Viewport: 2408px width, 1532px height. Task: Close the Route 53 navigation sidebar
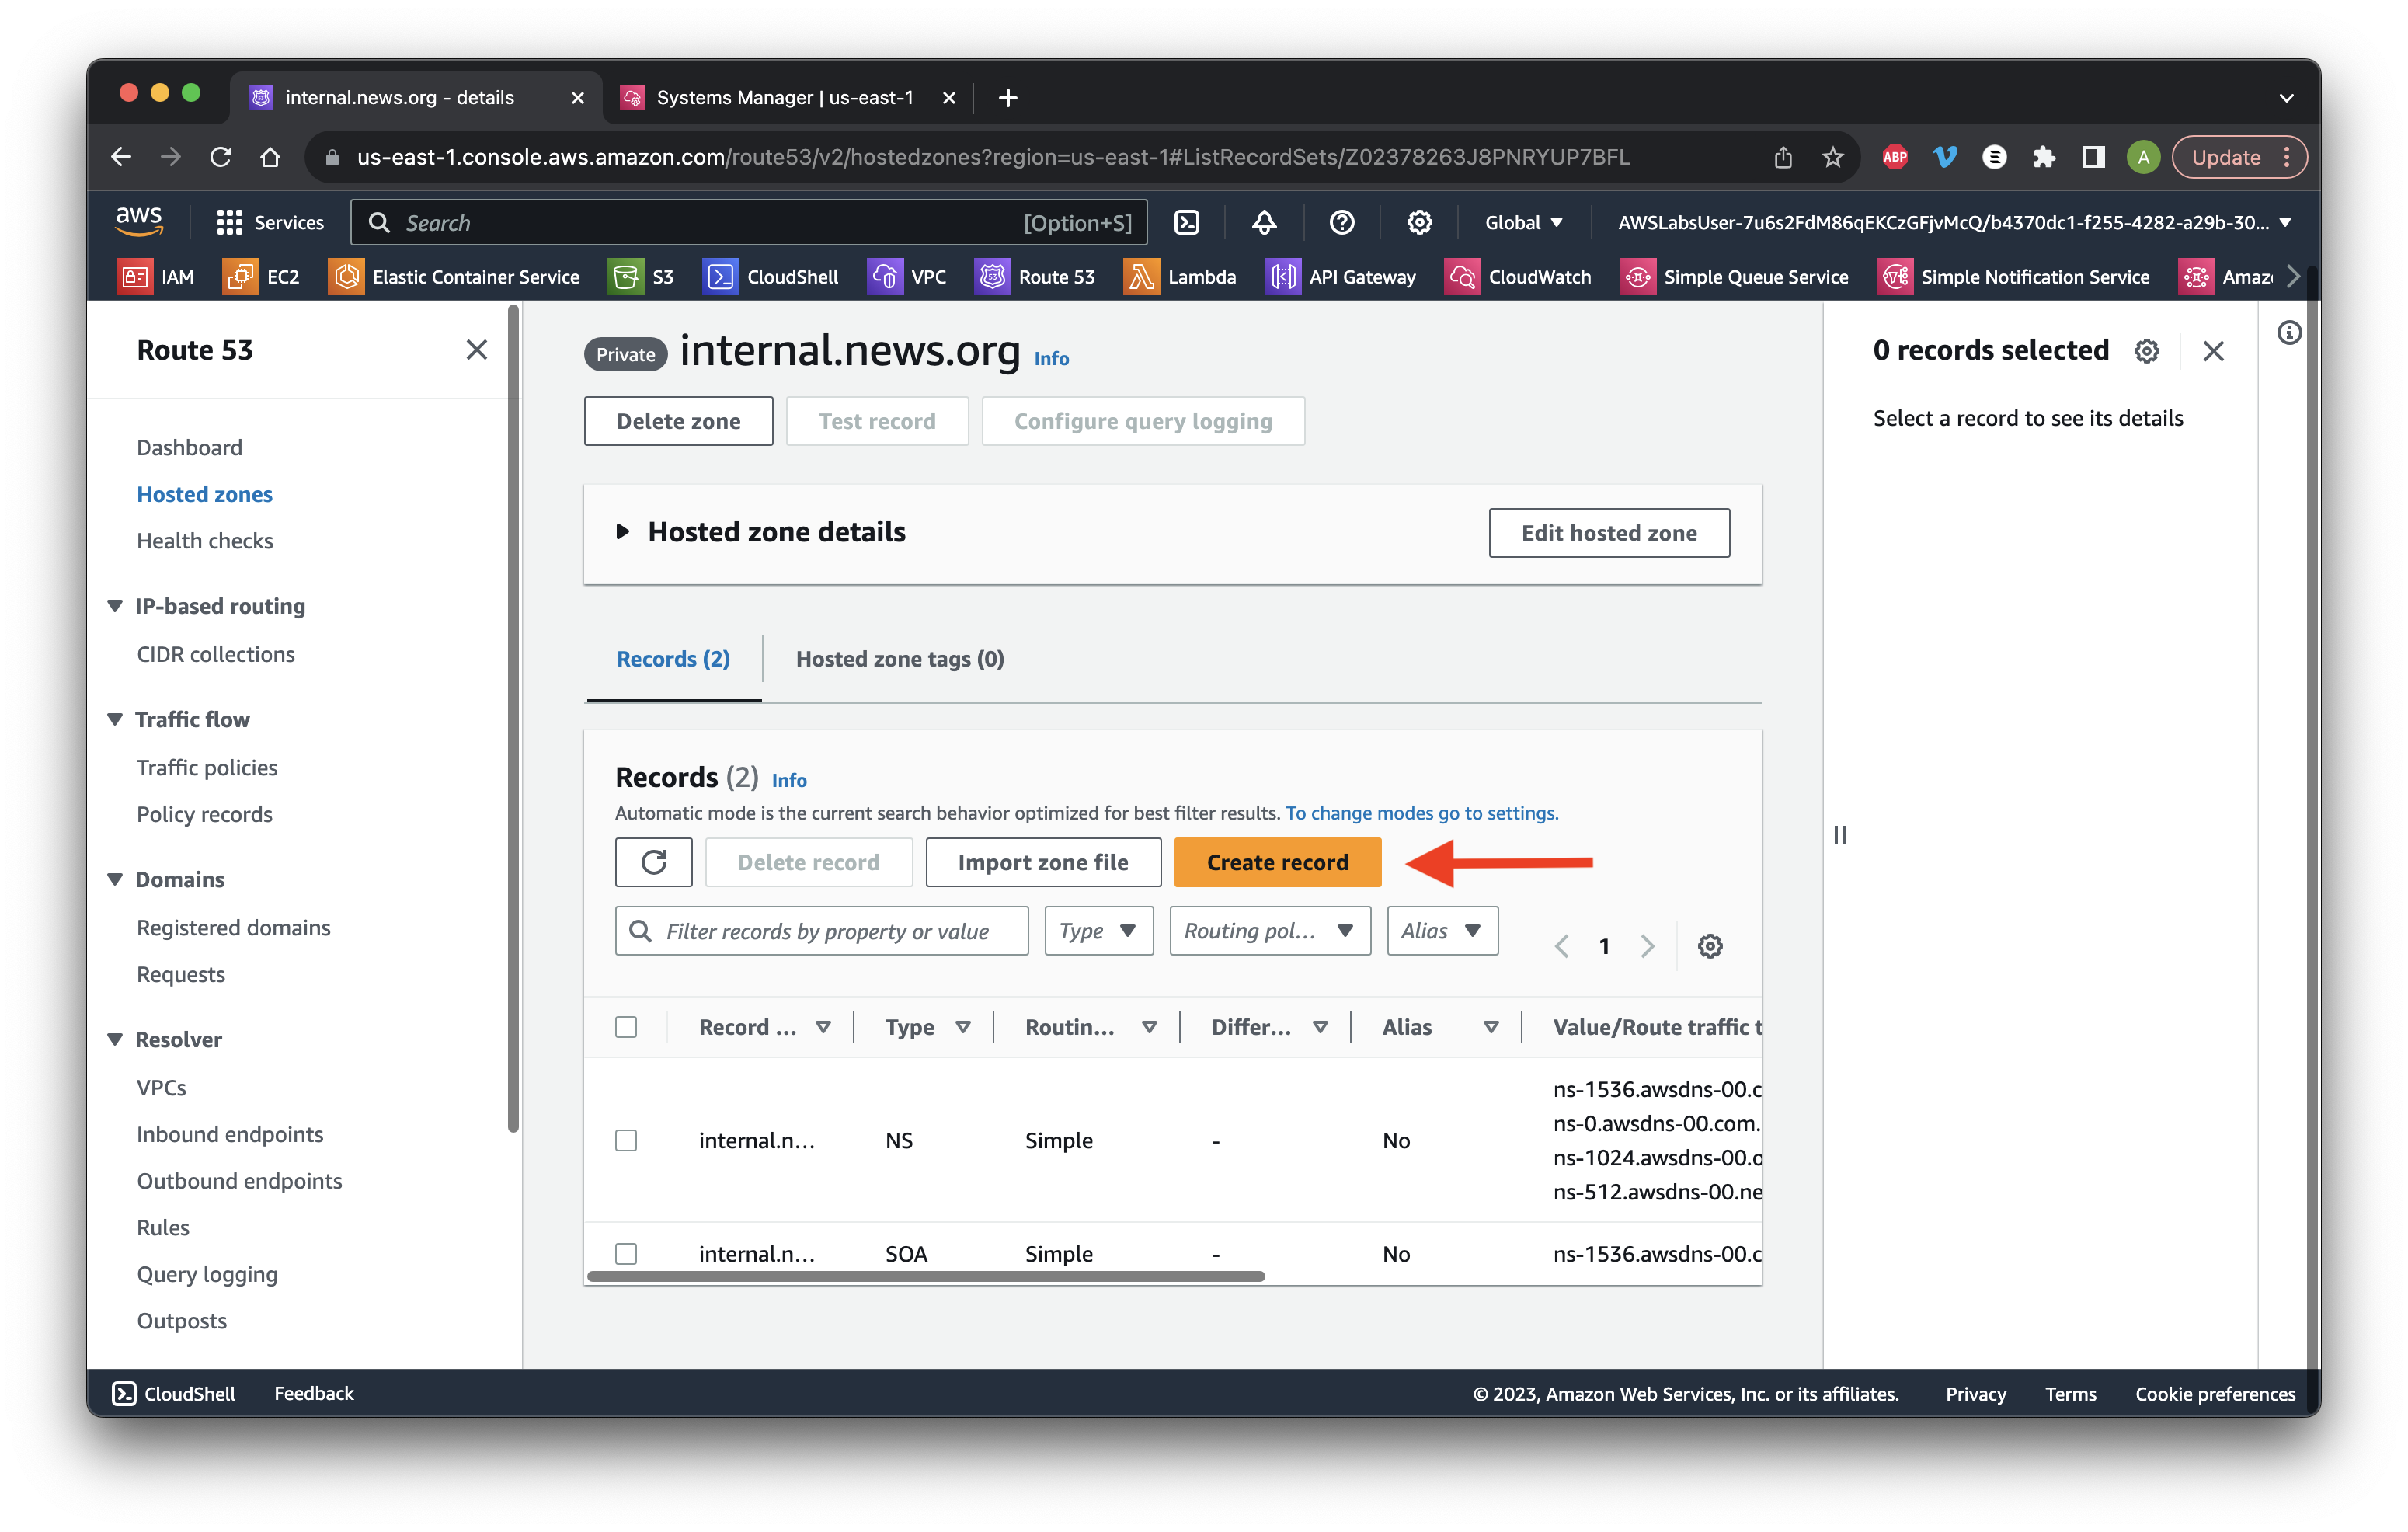[x=477, y=350]
